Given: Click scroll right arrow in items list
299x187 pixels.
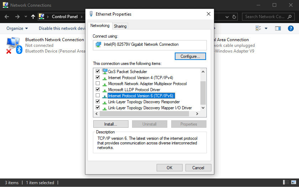Looking at the screenshot, I should click(x=197, y=114).
